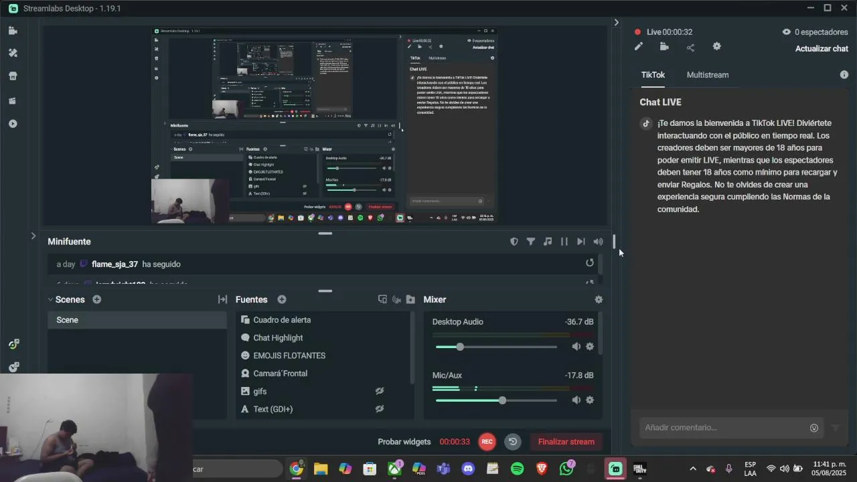The height and width of the screenshot is (482, 857).
Task: Click Actualizar chat link
Action: [822, 49]
